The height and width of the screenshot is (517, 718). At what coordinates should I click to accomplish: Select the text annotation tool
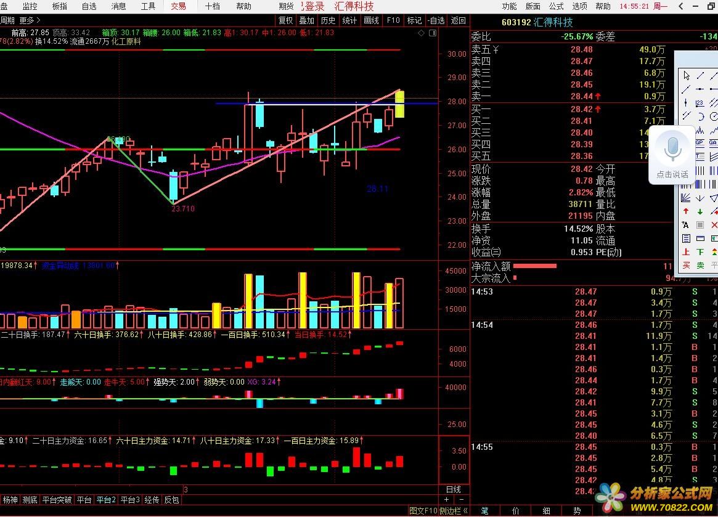(x=686, y=225)
